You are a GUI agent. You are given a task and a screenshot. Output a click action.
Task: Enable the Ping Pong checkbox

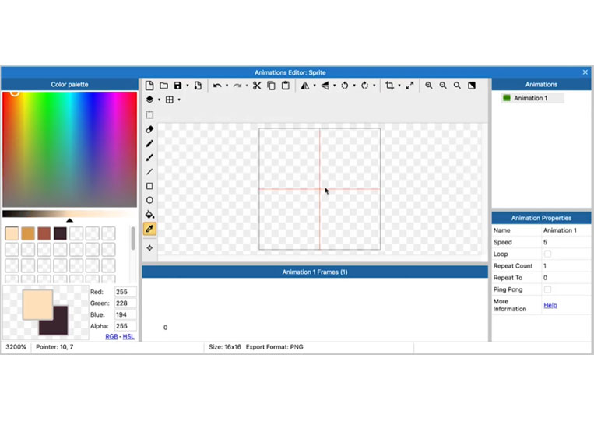tap(547, 289)
